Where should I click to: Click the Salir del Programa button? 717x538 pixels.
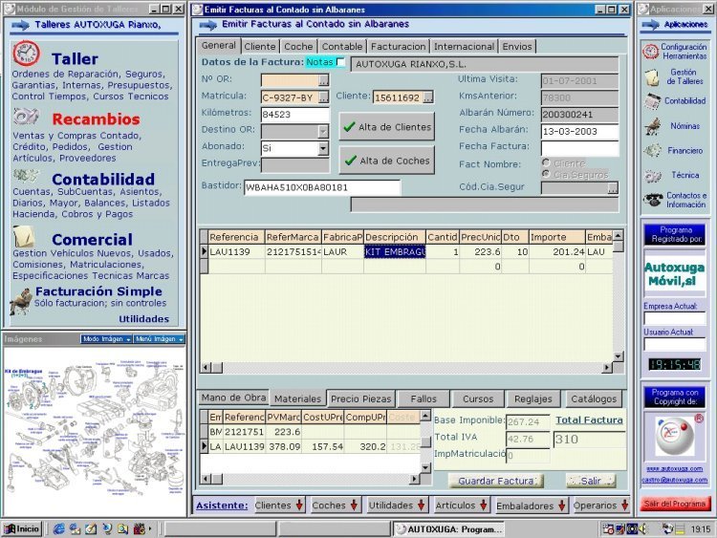[x=675, y=504]
